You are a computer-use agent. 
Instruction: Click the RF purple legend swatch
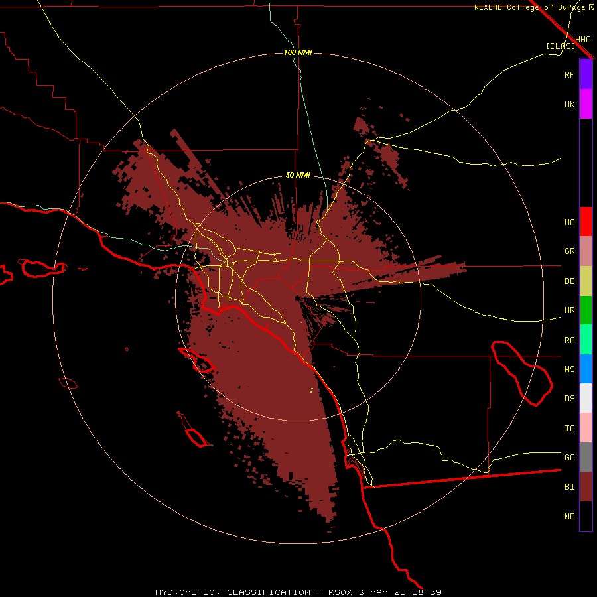tap(586, 74)
